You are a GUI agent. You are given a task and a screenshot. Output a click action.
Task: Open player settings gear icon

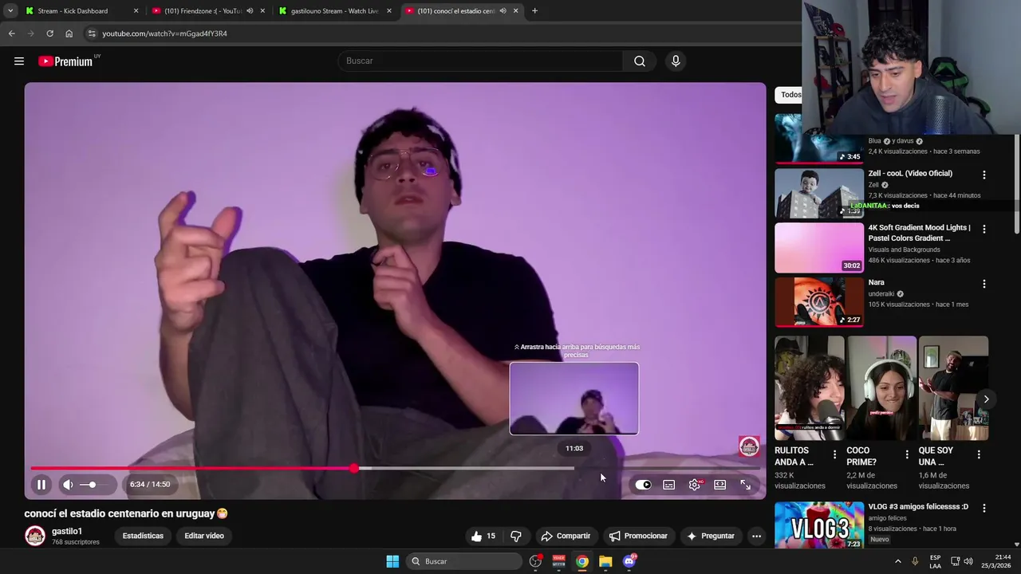click(x=695, y=485)
